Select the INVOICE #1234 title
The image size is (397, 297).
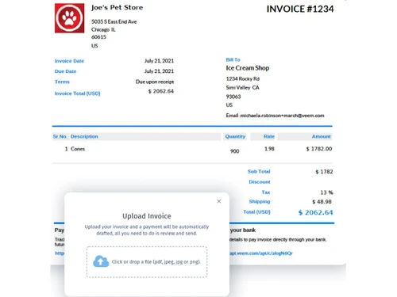pos(300,9)
